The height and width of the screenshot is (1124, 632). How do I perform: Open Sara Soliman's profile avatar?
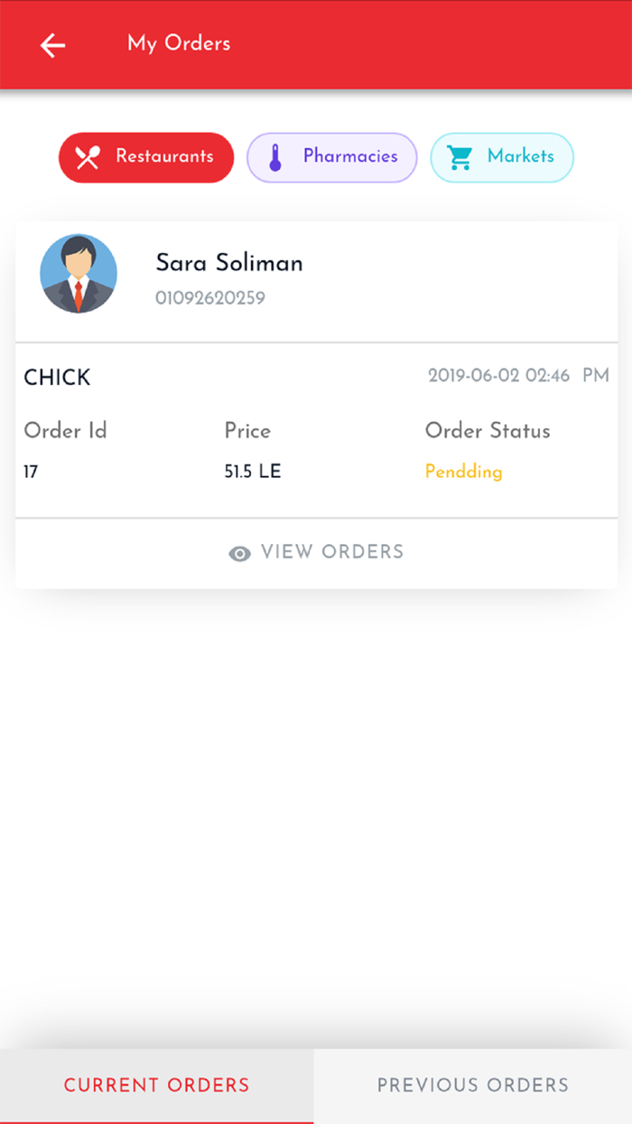click(x=79, y=275)
